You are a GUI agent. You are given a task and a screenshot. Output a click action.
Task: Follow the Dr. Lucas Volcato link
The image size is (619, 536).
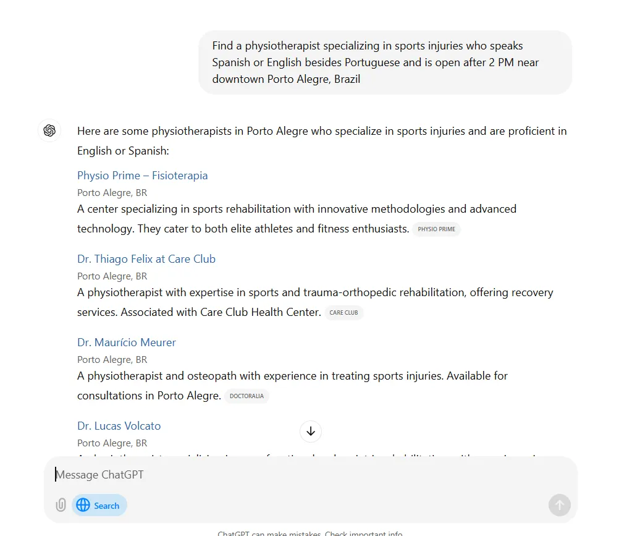(119, 426)
